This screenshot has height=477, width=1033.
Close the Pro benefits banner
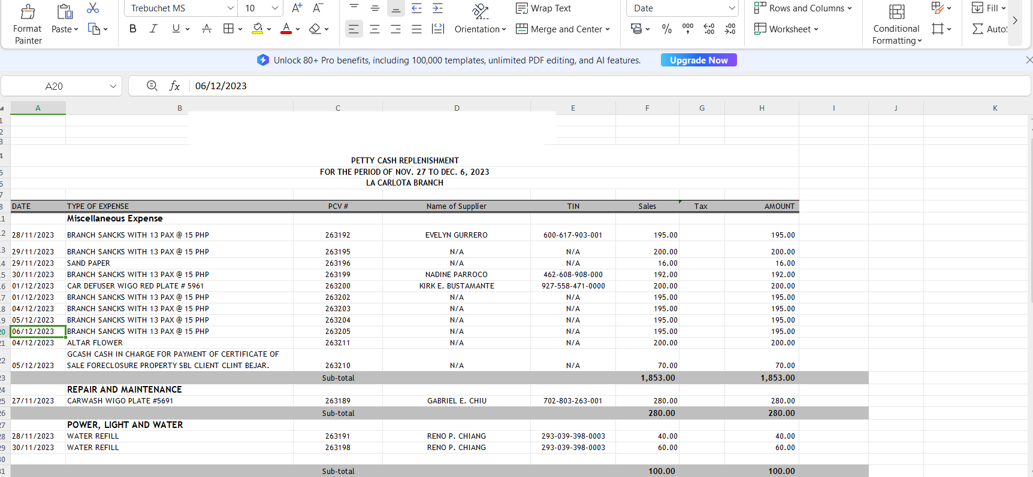1029,60
